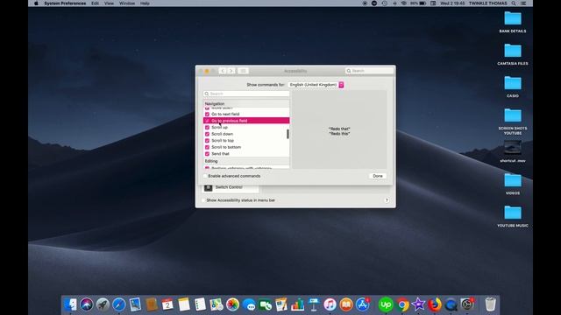Open Google Chrome in the dock
The image size is (561, 315).
[402, 304]
